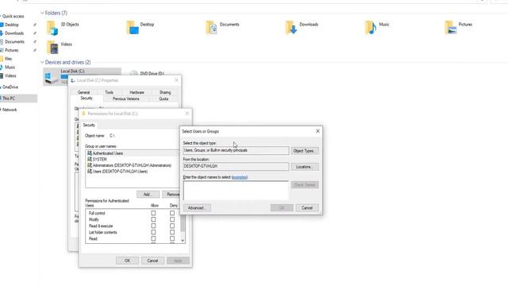Open the examples link

(240, 177)
